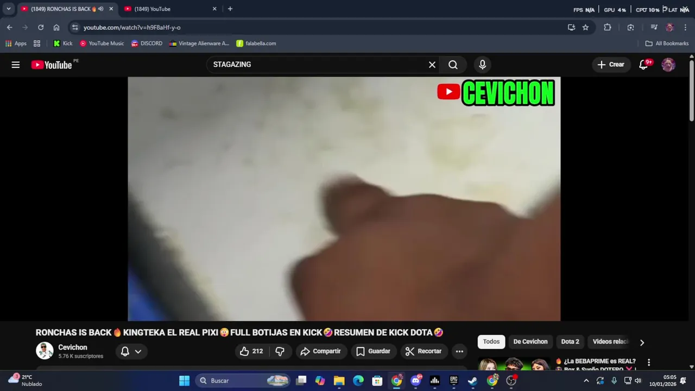Start voice search with microphone
Image resolution: width=695 pixels, height=391 pixels.
(x=482, y=65)
